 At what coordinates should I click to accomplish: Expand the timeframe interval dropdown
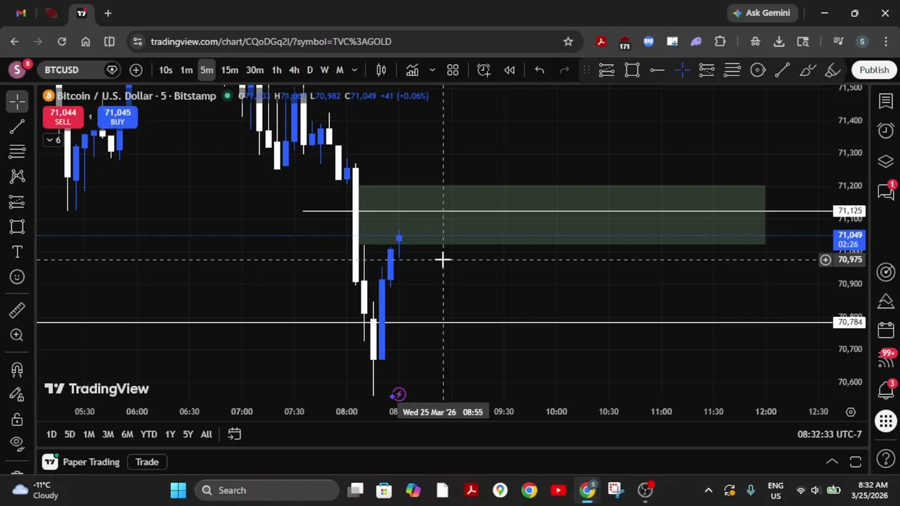pos(354,70)
